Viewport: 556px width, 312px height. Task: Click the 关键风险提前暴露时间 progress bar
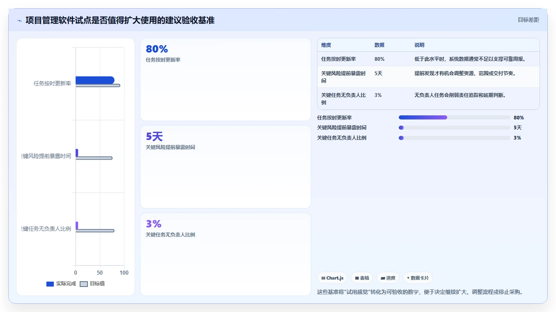[x=454, y=128]
